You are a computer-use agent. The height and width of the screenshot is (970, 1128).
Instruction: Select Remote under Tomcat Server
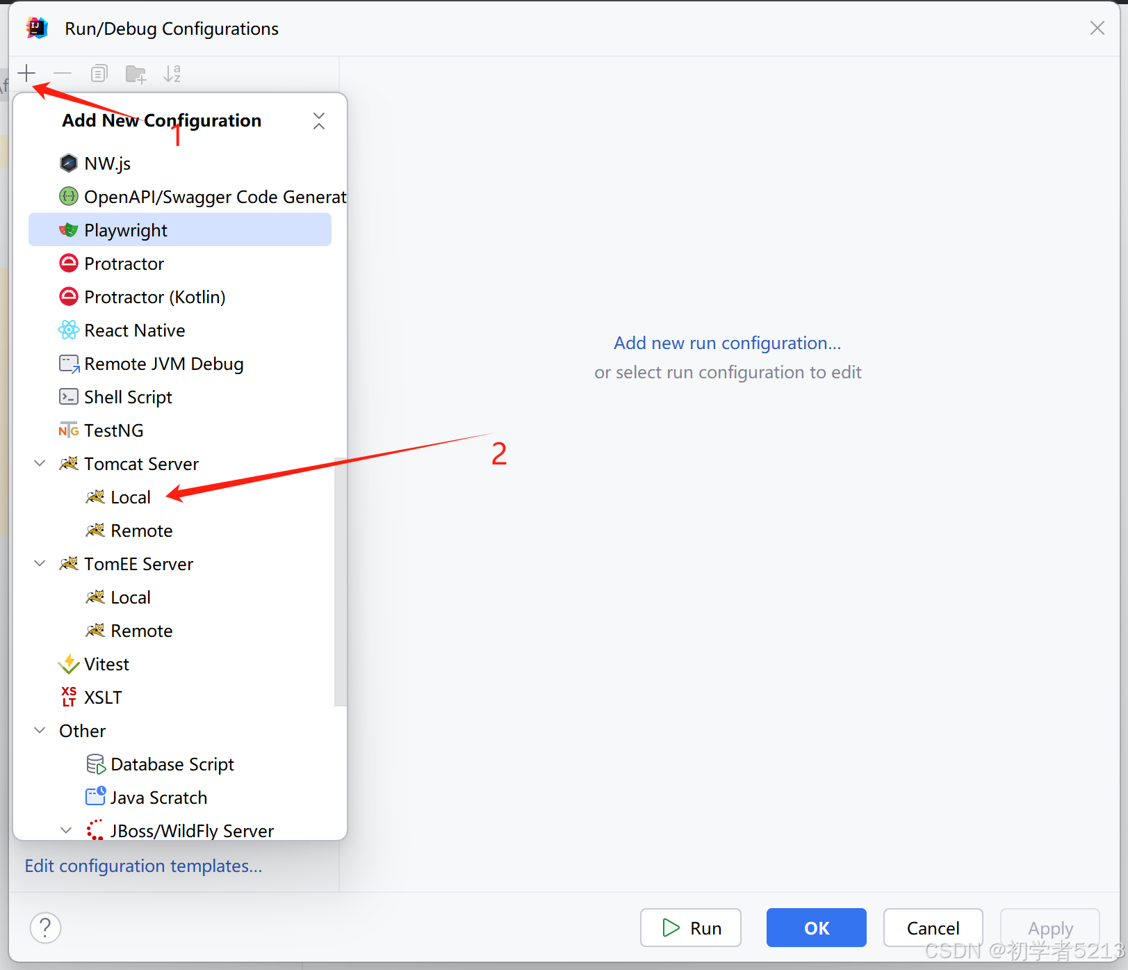click(x=180, y=531)
